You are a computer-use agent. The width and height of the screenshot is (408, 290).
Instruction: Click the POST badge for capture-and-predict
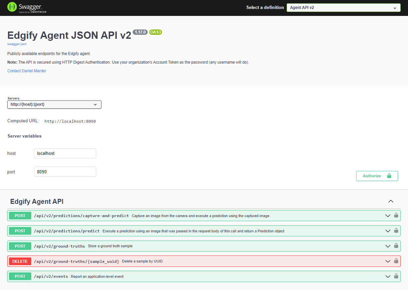click(x=20, y=216)
